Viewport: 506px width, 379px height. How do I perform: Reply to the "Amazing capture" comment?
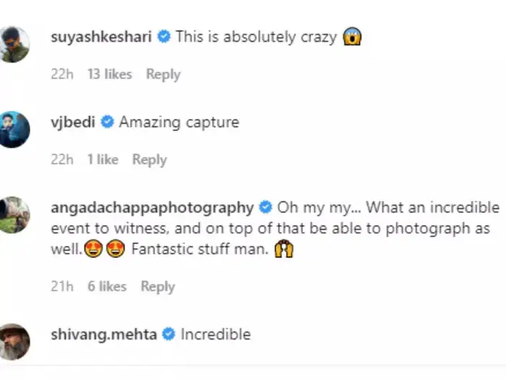click(149, 160)
